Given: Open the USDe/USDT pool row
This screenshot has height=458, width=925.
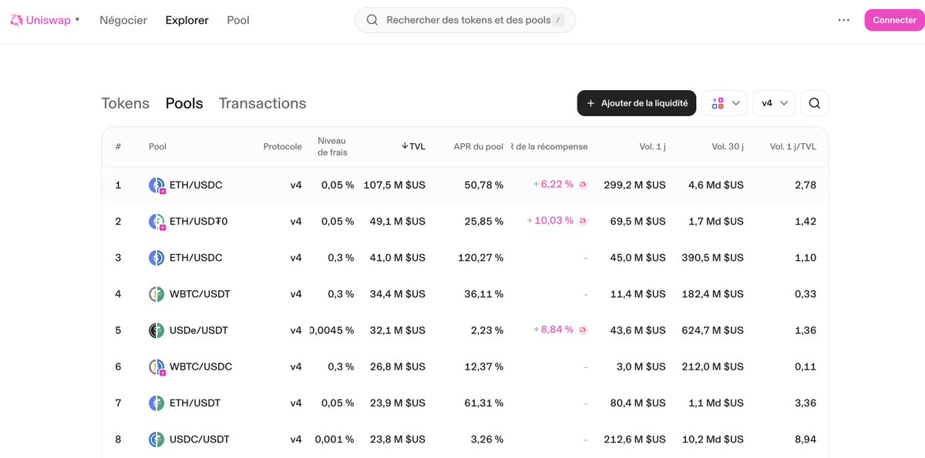Looking at the screenshot, I should tap(465, 330).
